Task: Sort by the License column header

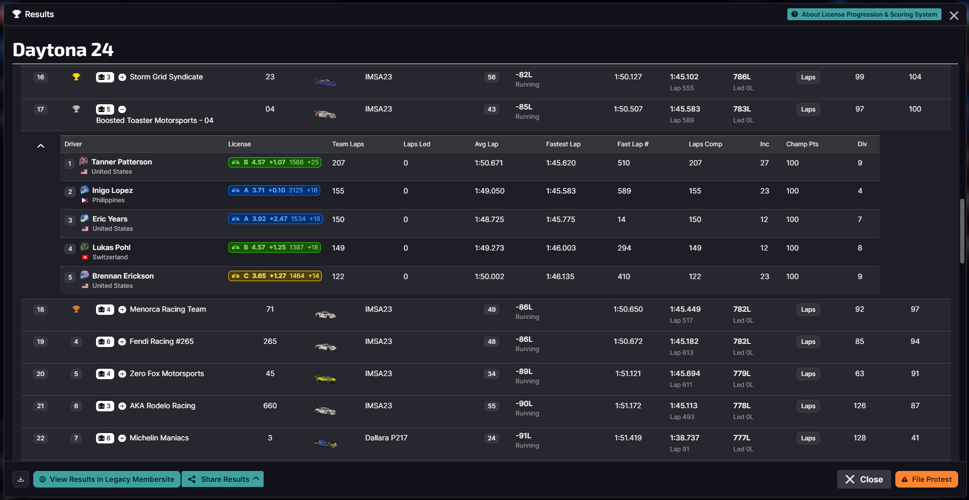Action: 239,144
